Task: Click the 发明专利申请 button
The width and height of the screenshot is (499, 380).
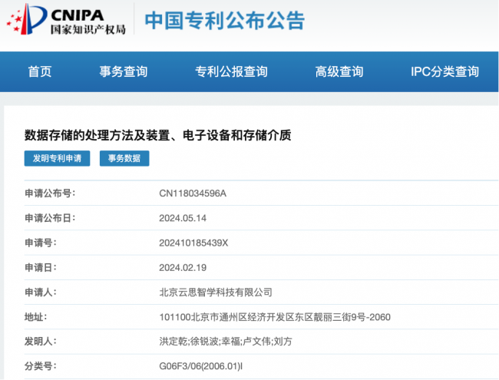Action: pos(58,158)
